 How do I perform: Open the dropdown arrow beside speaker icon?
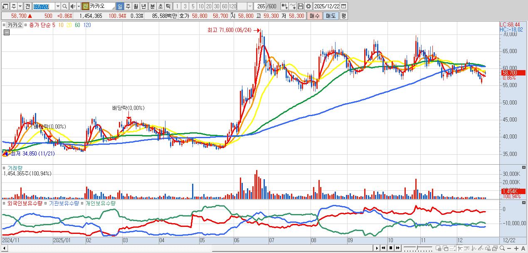point(78,6)
